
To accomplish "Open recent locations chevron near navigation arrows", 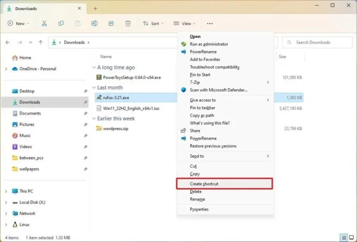I will pyautogui.click(x=30, y=42).
